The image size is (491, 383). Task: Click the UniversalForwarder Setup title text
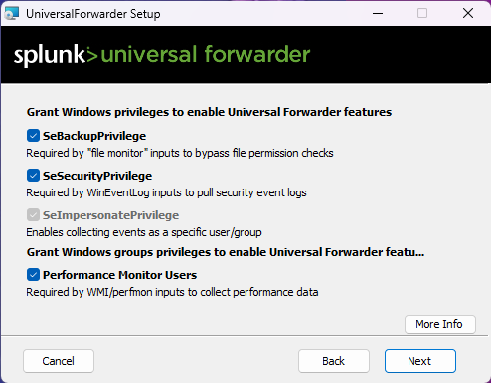click(93, 14)
